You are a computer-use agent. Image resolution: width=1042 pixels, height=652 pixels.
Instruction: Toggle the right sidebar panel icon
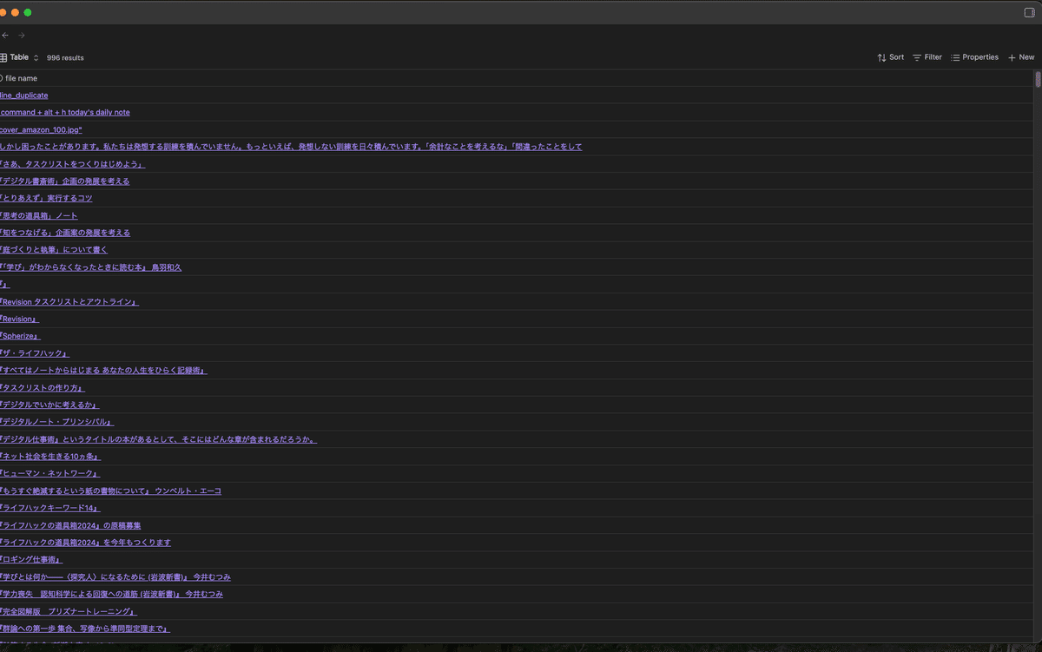coord(1030,12)
